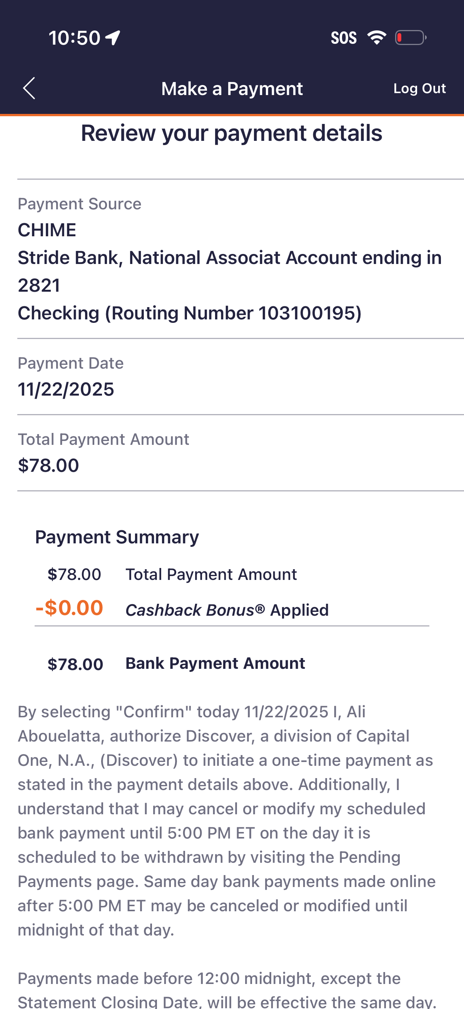Tap the $78.00 bank payment figure
The height and width of the screenshot is (1009, 464).
click(75, 664)
